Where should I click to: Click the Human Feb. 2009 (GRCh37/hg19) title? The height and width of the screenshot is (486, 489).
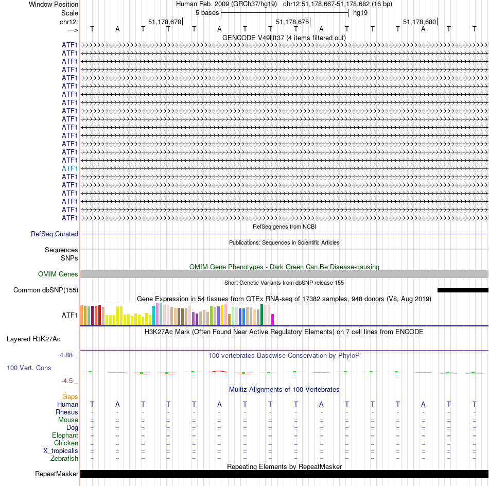point(226,4)
